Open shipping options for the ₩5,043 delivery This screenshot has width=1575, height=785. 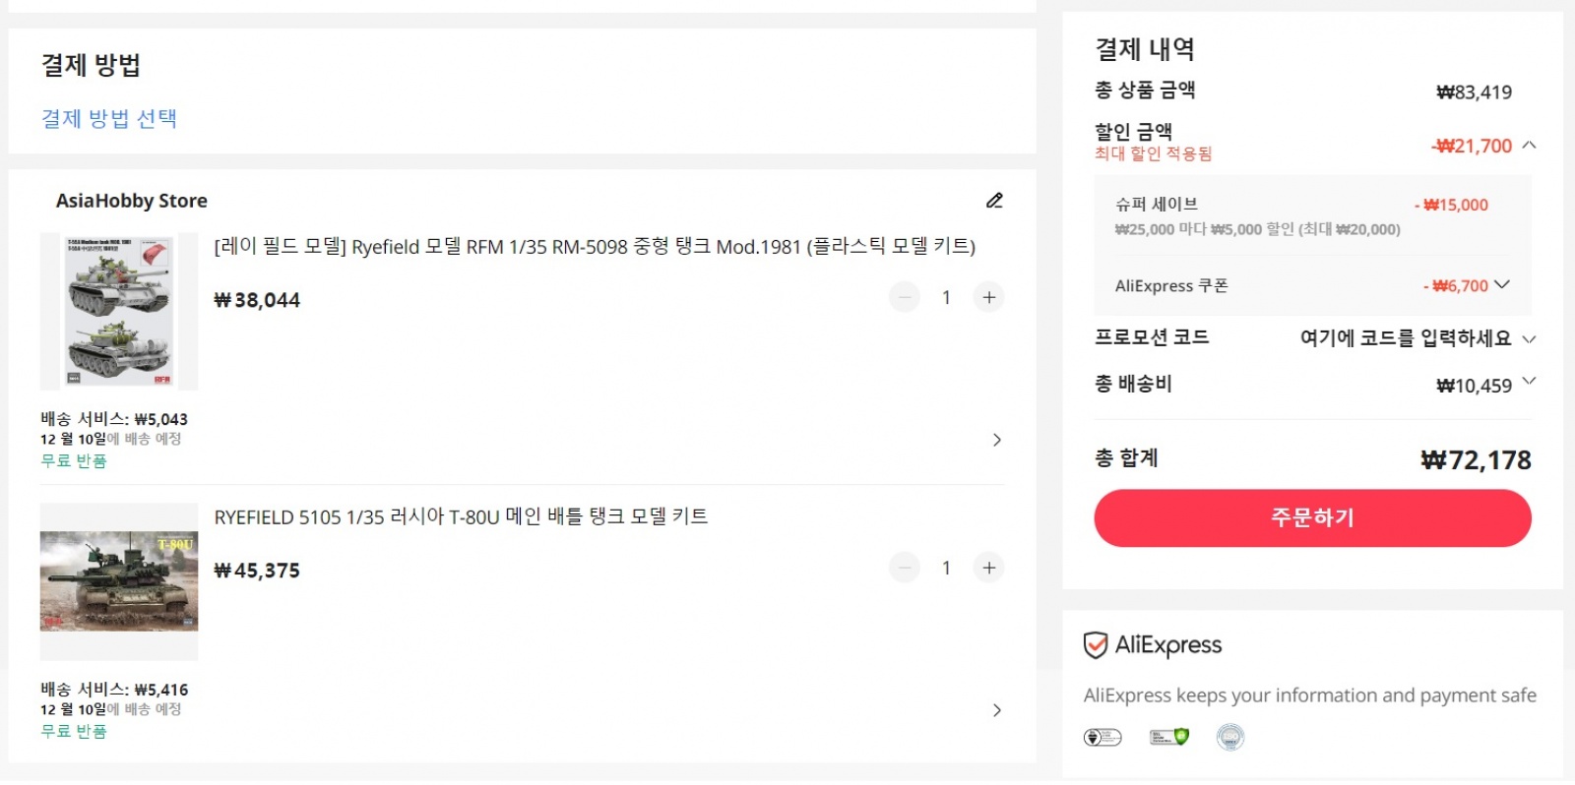[x=996, y=440]
